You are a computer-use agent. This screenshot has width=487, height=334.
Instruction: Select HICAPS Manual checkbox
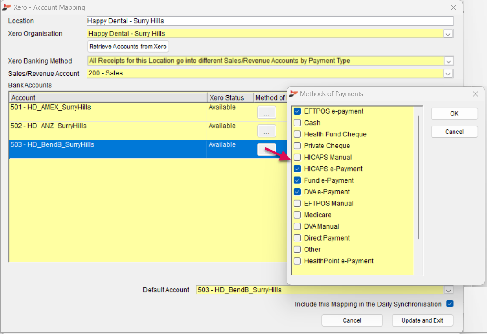point(297,157)
